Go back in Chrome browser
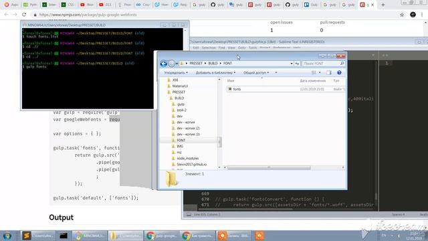The width and height of the screenshot is (428, 241). (6, 15)
